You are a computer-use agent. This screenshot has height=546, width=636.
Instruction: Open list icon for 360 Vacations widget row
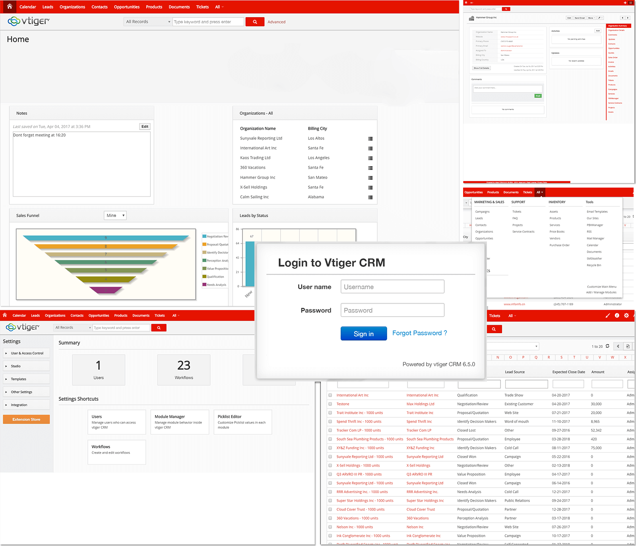pos(370,168)
